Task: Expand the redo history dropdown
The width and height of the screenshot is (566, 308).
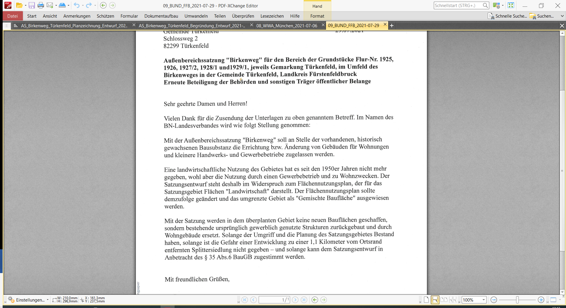Action: coord(95,5)
